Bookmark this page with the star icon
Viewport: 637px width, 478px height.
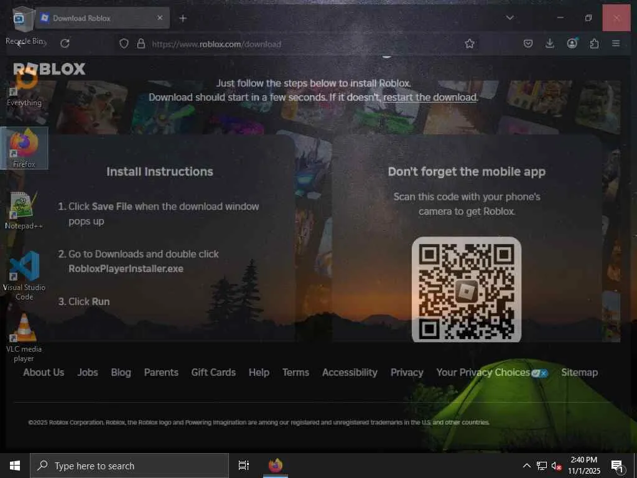(470, 44)
